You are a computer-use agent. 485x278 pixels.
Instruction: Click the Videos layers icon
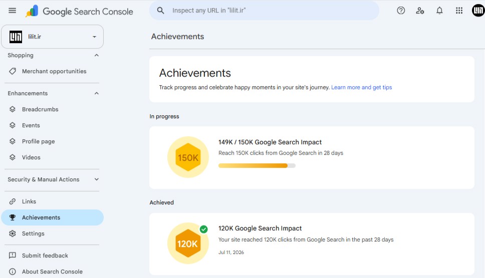[13, 157]
